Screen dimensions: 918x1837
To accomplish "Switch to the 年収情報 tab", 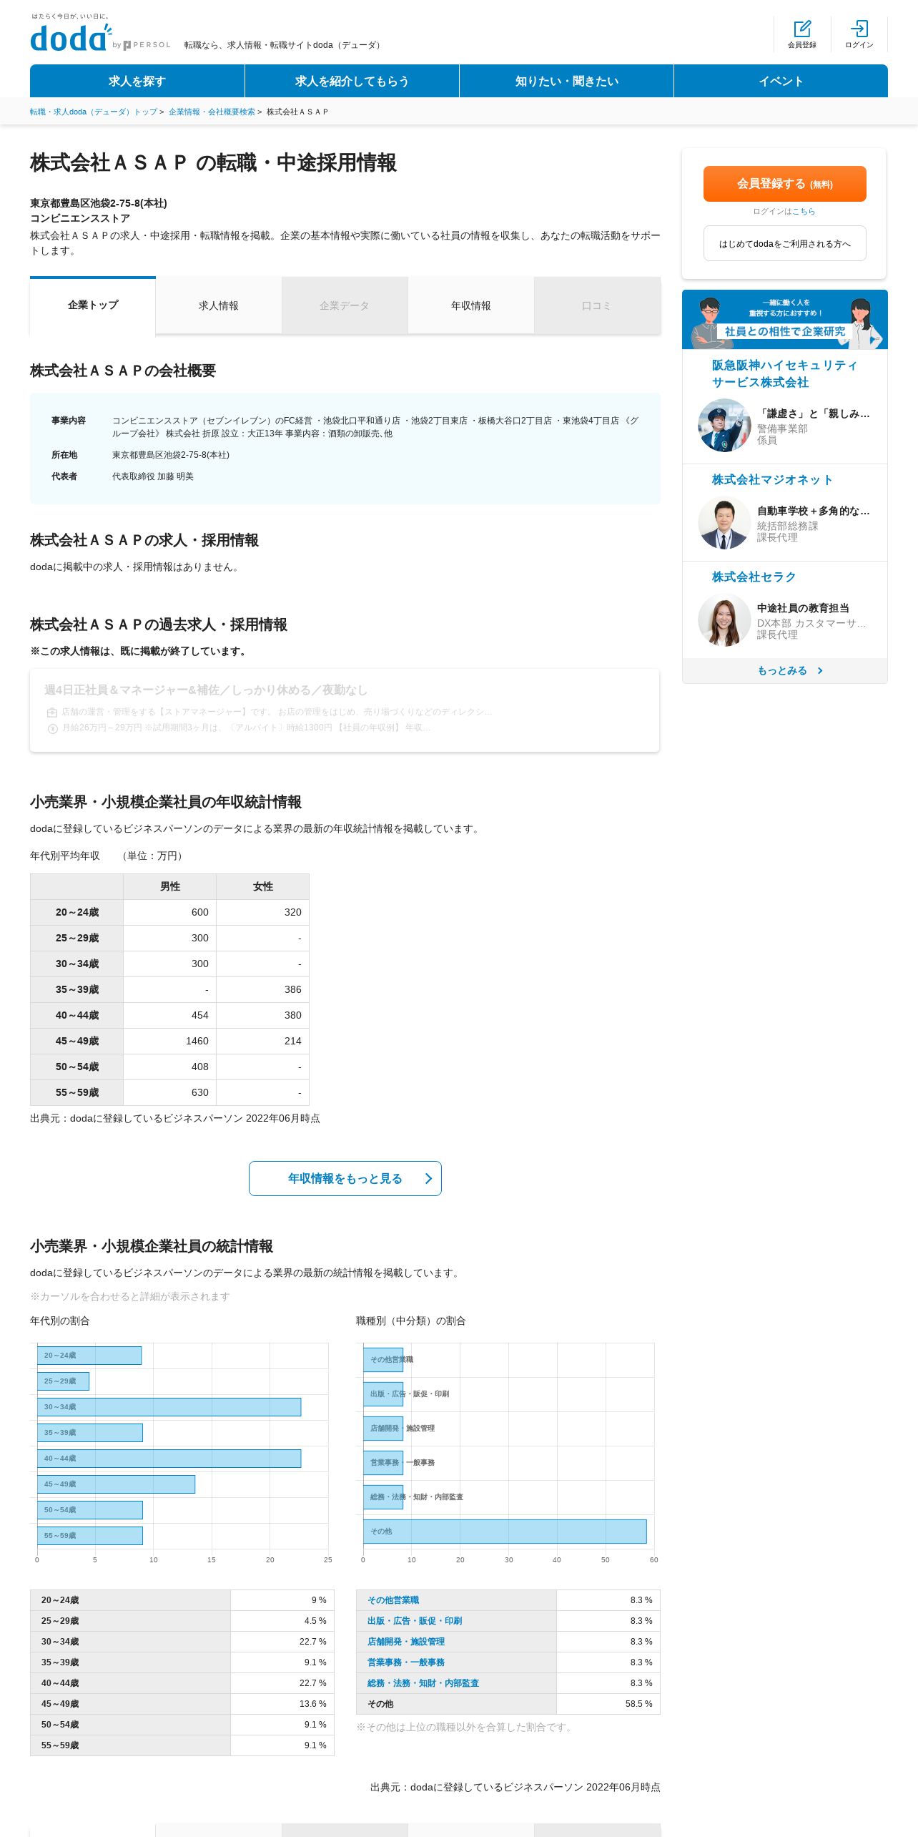I will pyautogui.click(x=470, y=305).
